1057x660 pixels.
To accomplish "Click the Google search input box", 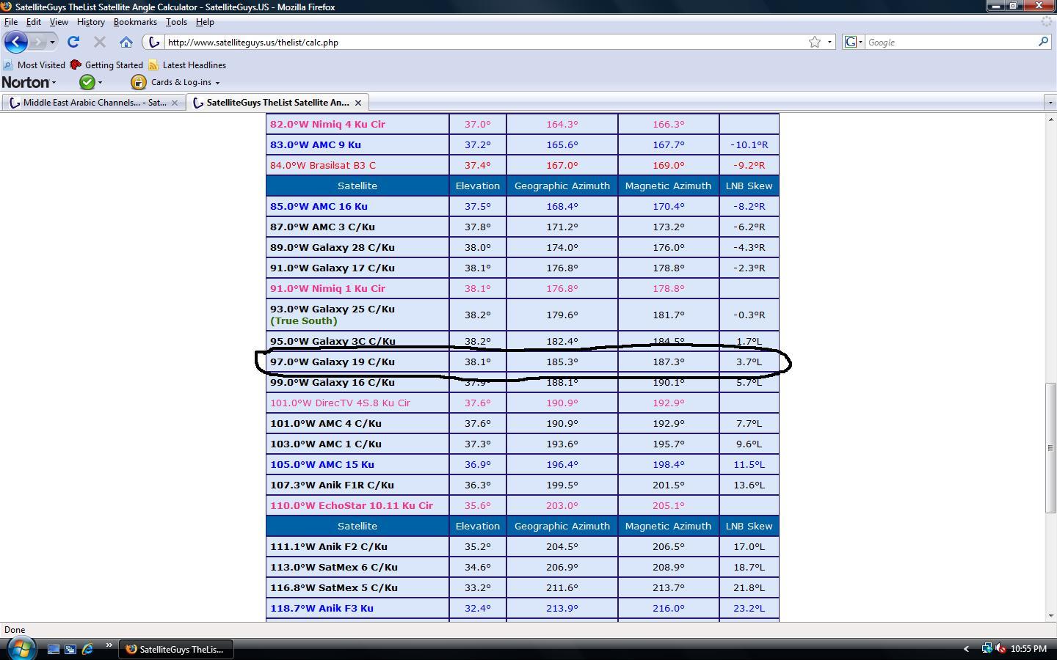I will point(951,42).
